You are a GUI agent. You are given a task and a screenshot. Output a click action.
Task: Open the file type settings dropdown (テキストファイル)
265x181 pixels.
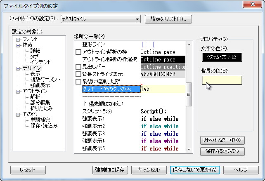[101, 19]
